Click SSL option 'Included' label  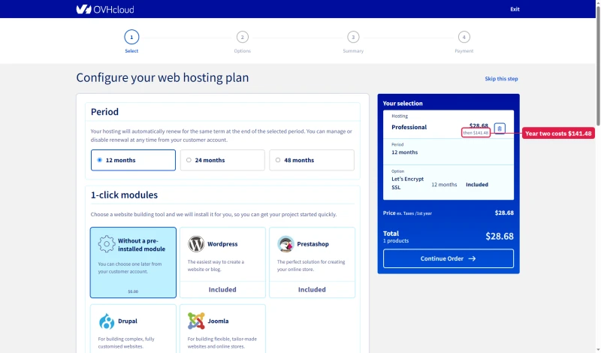477,185
